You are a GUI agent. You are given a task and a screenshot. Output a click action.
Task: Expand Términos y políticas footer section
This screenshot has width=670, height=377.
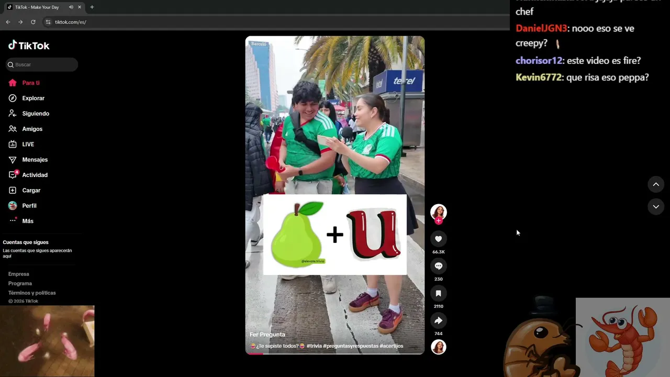coord(32,293)
